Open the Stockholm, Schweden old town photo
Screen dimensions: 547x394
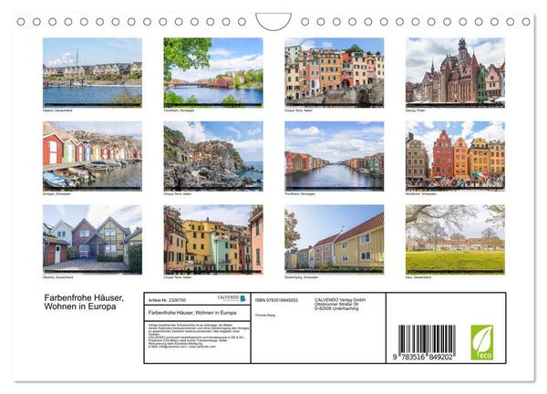(x=455, y=156)
